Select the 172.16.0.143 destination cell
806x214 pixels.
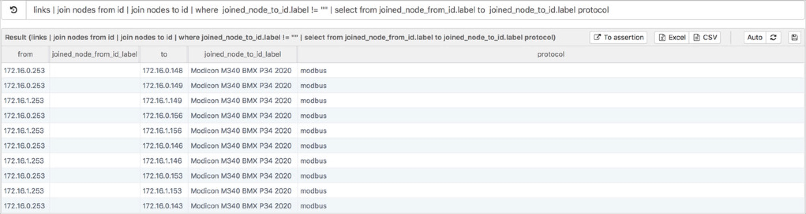(x=163, y=206)
